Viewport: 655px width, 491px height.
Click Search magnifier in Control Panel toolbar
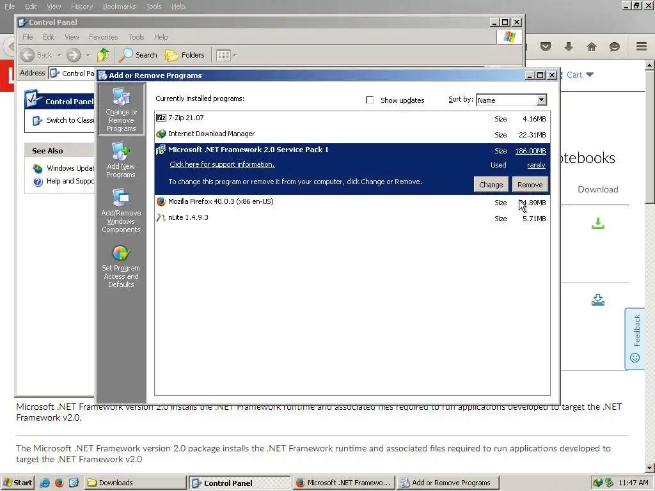(125, 55)
